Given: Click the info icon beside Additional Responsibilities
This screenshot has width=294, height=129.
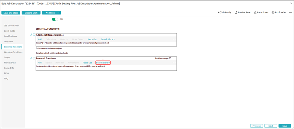Looking at the screenshot, I should [x=34, y=35].
